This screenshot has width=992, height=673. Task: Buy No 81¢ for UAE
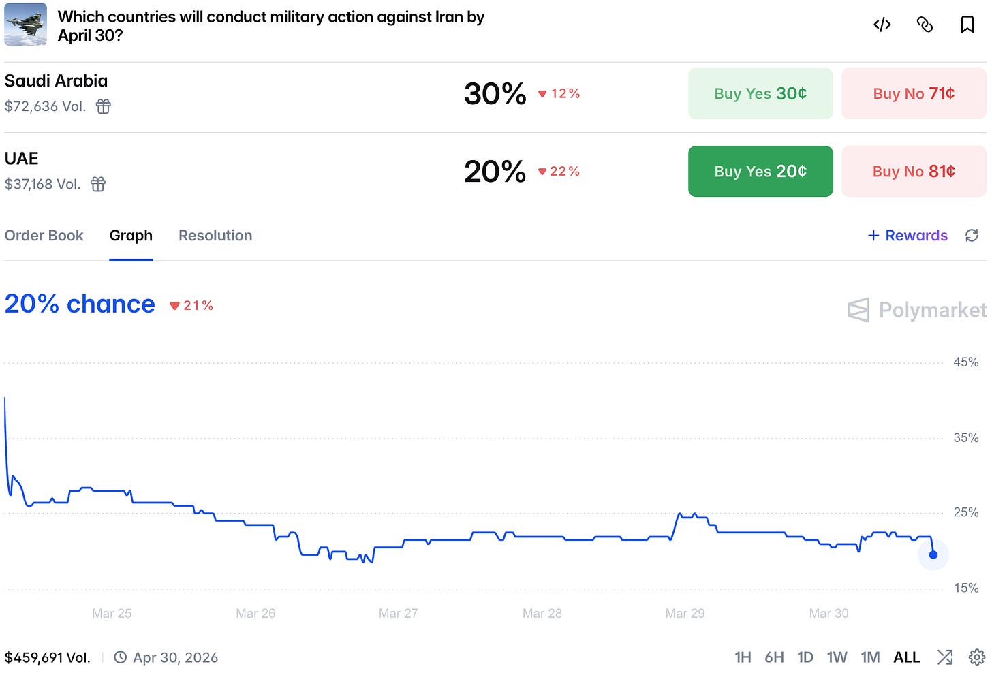tap(914, 171)
